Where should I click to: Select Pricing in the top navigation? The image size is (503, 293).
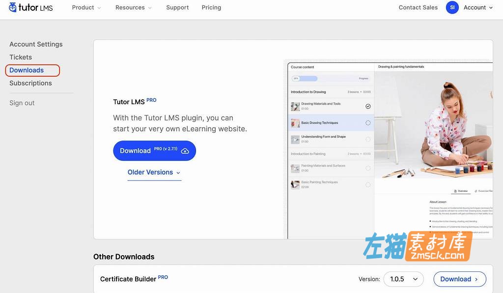pyautogui.click(x=211, y=7)
